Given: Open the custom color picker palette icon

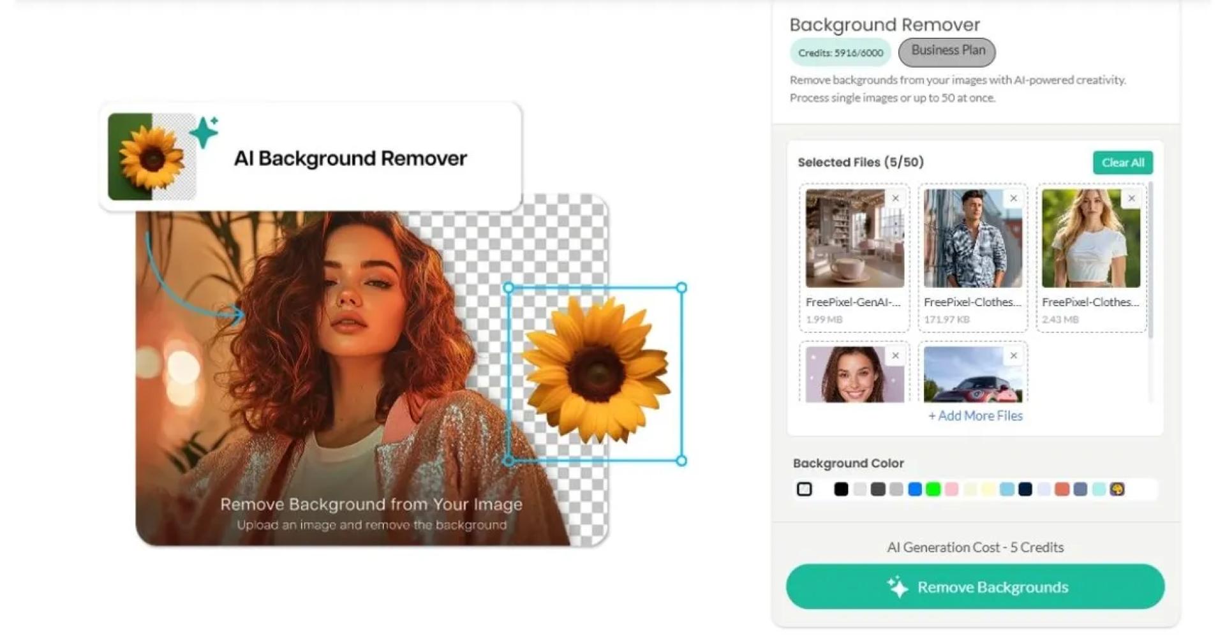Looking at the screenshot, I should coord(1117,489).
